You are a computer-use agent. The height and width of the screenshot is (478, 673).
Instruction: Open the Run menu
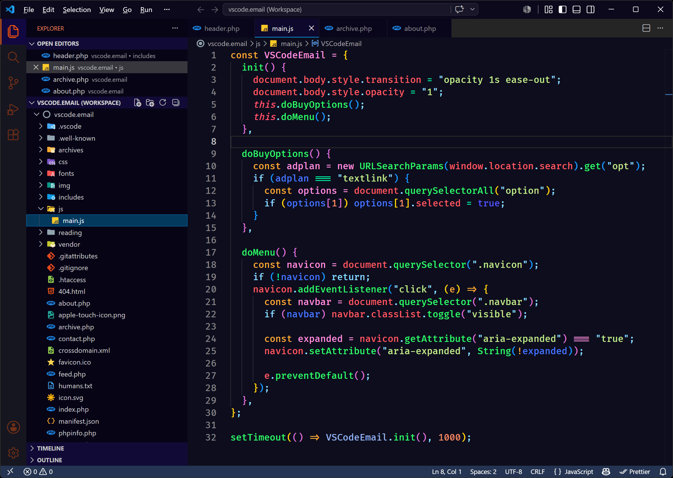click(x=146, y=10)
